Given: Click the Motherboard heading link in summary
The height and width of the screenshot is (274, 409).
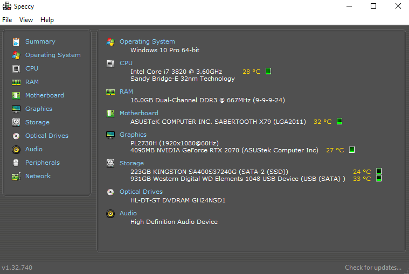Looking at the screenshot, I should point(139,113).
